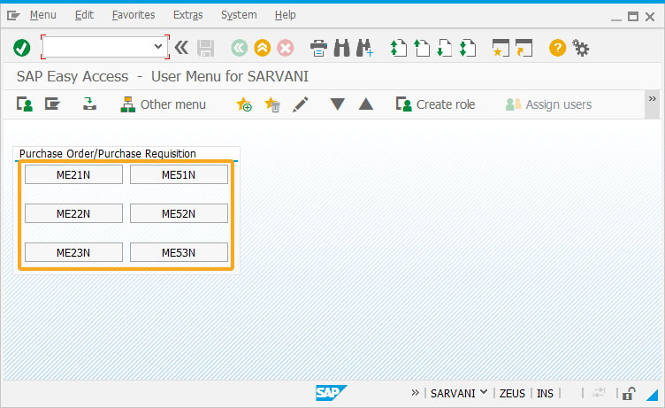Click ZEUS server name in status bar
The height and width of the screenshot is (408, 665).
pos(512,394)
